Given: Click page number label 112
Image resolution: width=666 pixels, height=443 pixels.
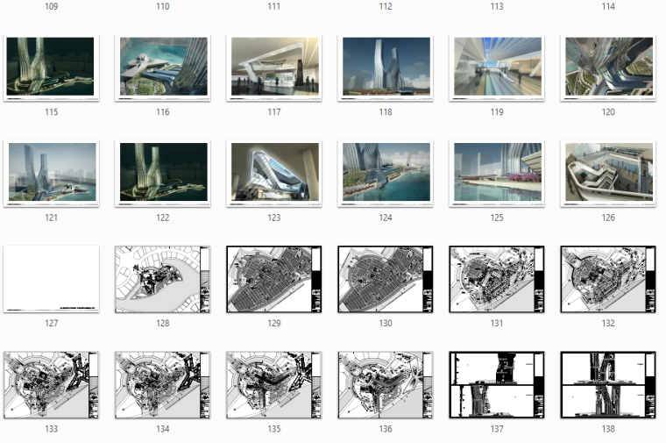Looking at the screenshot, I should click(386, 6).
